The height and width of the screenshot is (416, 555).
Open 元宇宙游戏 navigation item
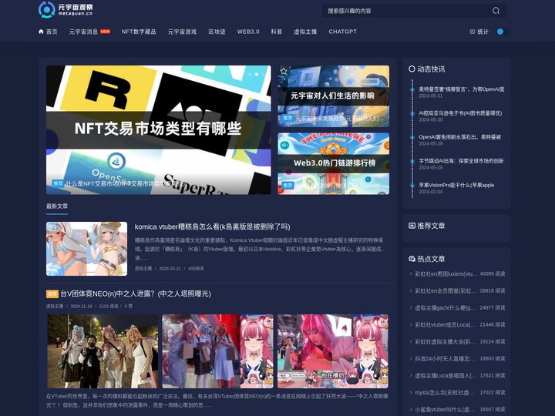(182, 32)
